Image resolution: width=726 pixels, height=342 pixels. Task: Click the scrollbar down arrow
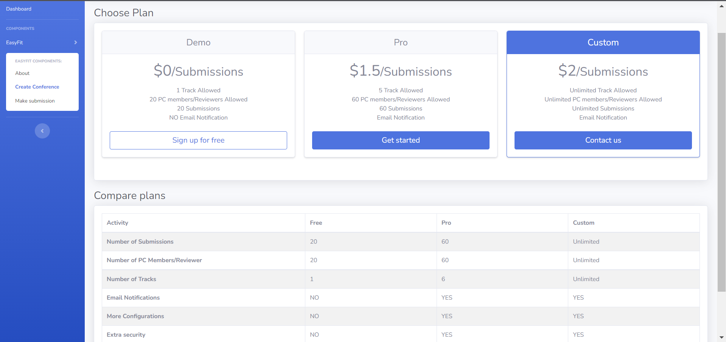click(721, 337)
